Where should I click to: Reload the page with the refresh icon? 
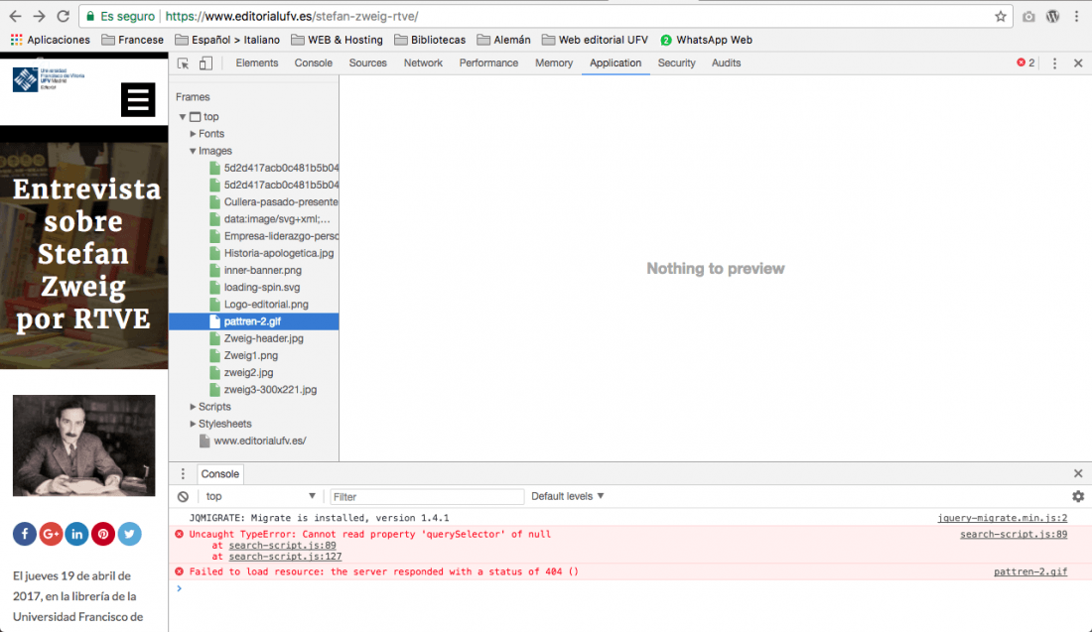(63, 16)
